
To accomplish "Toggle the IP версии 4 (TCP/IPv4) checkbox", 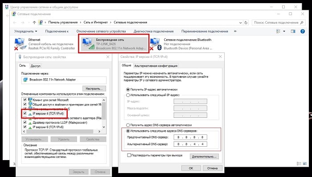I will coord(25,113).
